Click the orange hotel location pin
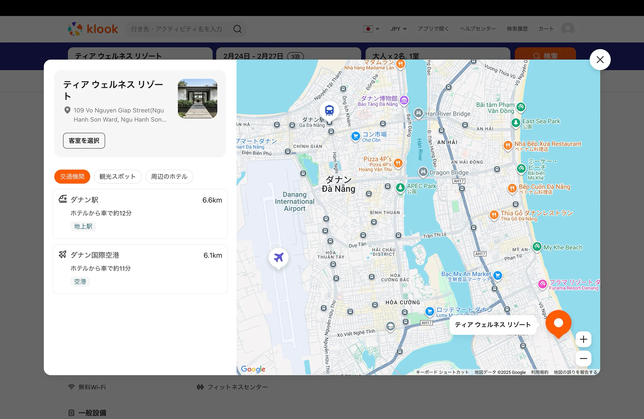Image resolution: width=644 pixels, height=419 pixels. 558,323
